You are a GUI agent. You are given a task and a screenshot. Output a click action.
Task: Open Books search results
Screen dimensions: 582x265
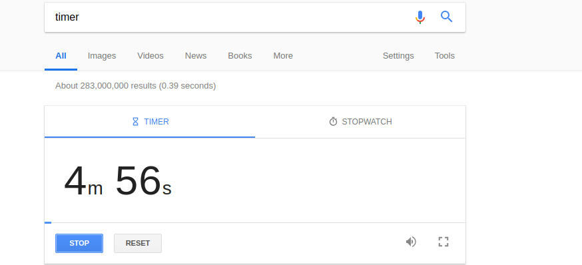click(x=240, y=56)
